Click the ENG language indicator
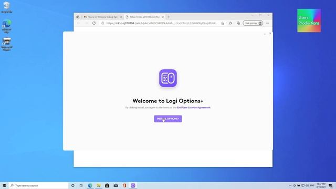The image size is (336, 189). tap(312, 185)
